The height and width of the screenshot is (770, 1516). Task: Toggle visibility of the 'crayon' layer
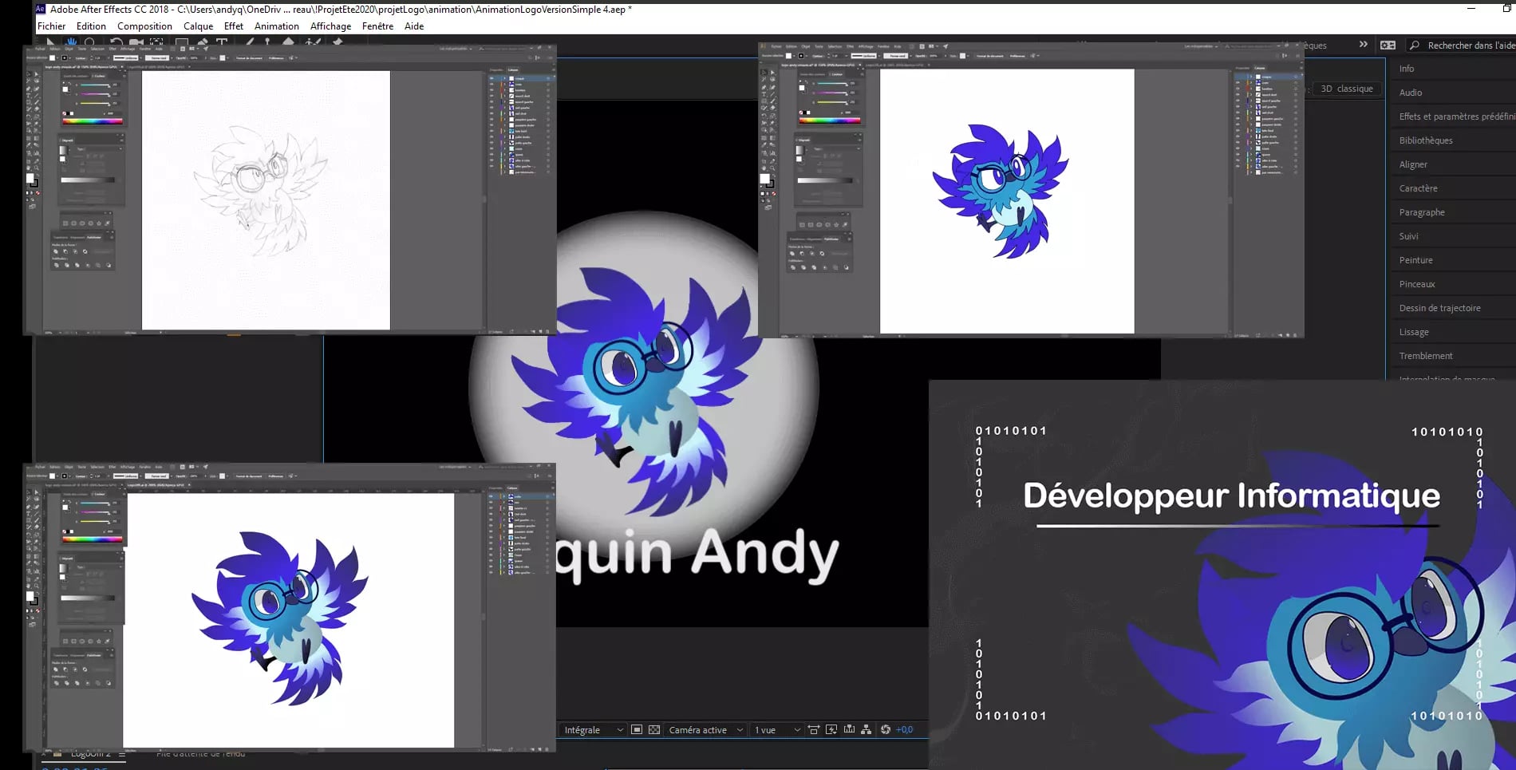click(492, 77)
